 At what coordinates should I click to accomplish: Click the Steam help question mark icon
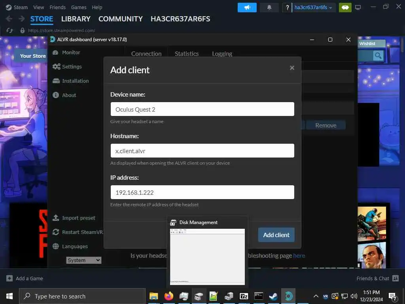point(287,8)
